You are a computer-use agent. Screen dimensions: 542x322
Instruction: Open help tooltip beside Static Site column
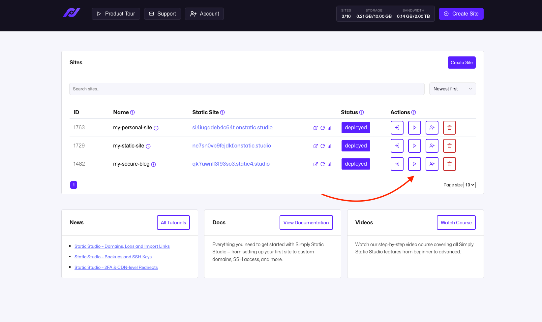pyautogui.click(x=223, y=113)
